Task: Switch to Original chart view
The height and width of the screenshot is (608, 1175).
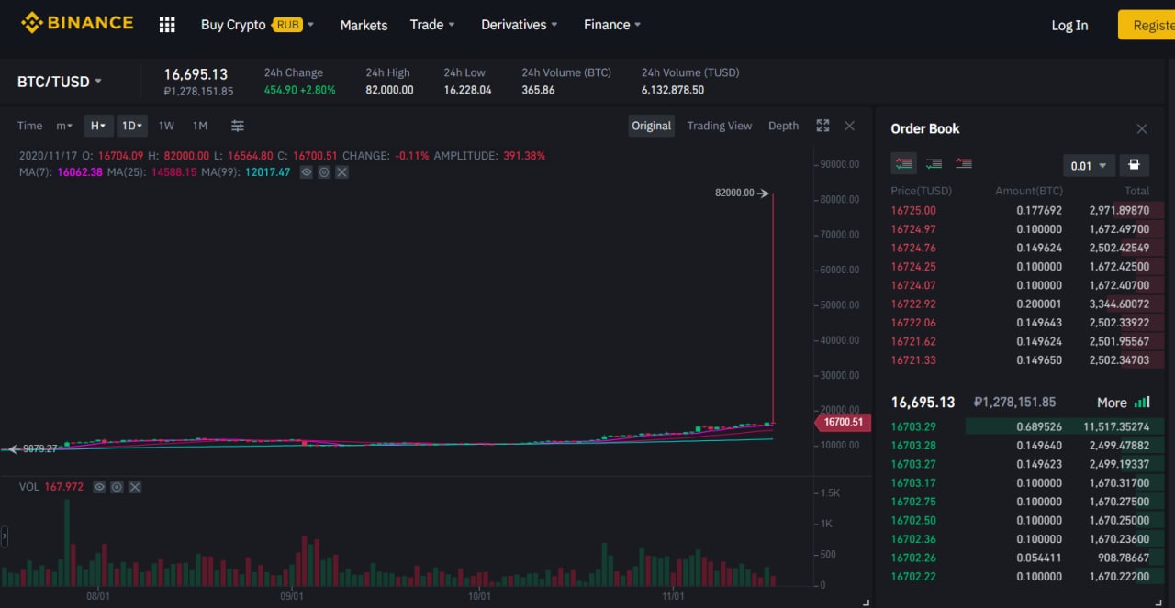Action: point(652,126)
